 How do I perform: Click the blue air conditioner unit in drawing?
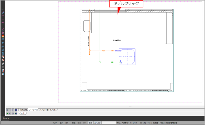click(127, 57)
